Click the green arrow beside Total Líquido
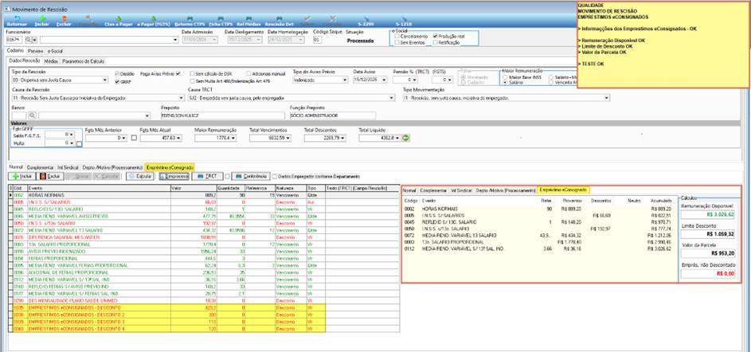 [x=405, y=138]
